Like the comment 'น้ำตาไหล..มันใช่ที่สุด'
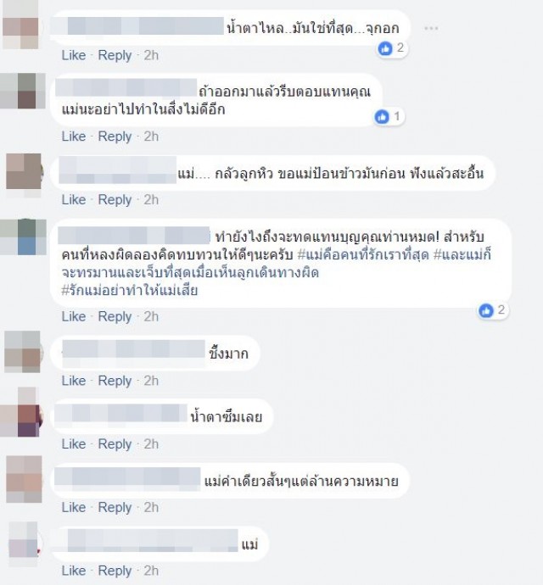This screenshot has width=543, height=585. click(74, 55)
